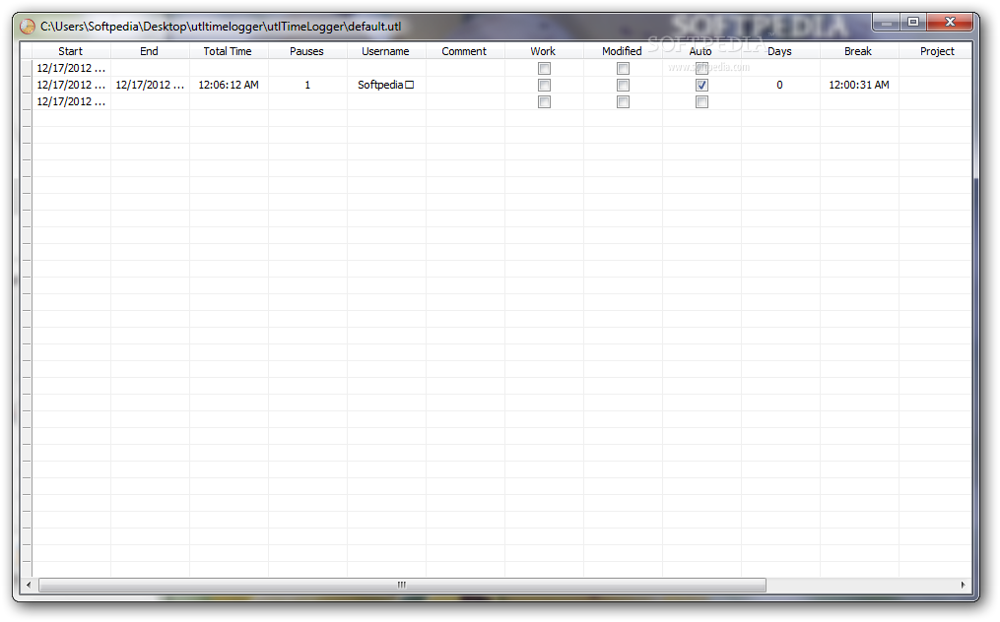The width and height of the screenshot is (1000, 622).
Task: Toggle Auto checkbox in third row
Action: [701, 102]
